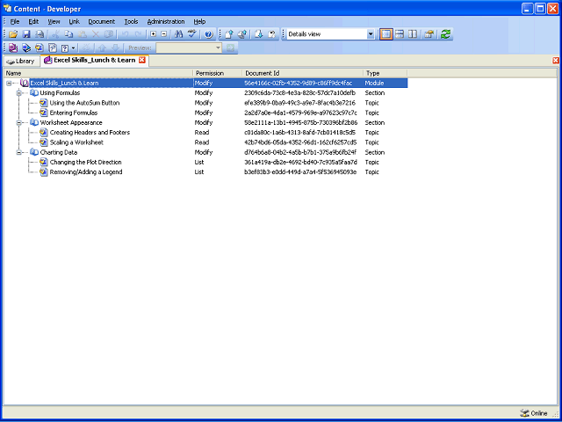Sort by the Document Id column header
This screenshot has height=422, width=562.
[303, 73]
